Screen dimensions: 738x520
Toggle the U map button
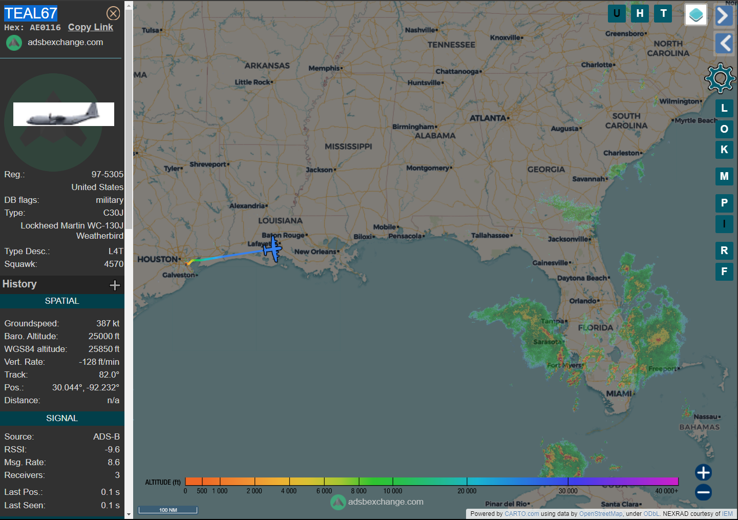[x=617, y=13]
